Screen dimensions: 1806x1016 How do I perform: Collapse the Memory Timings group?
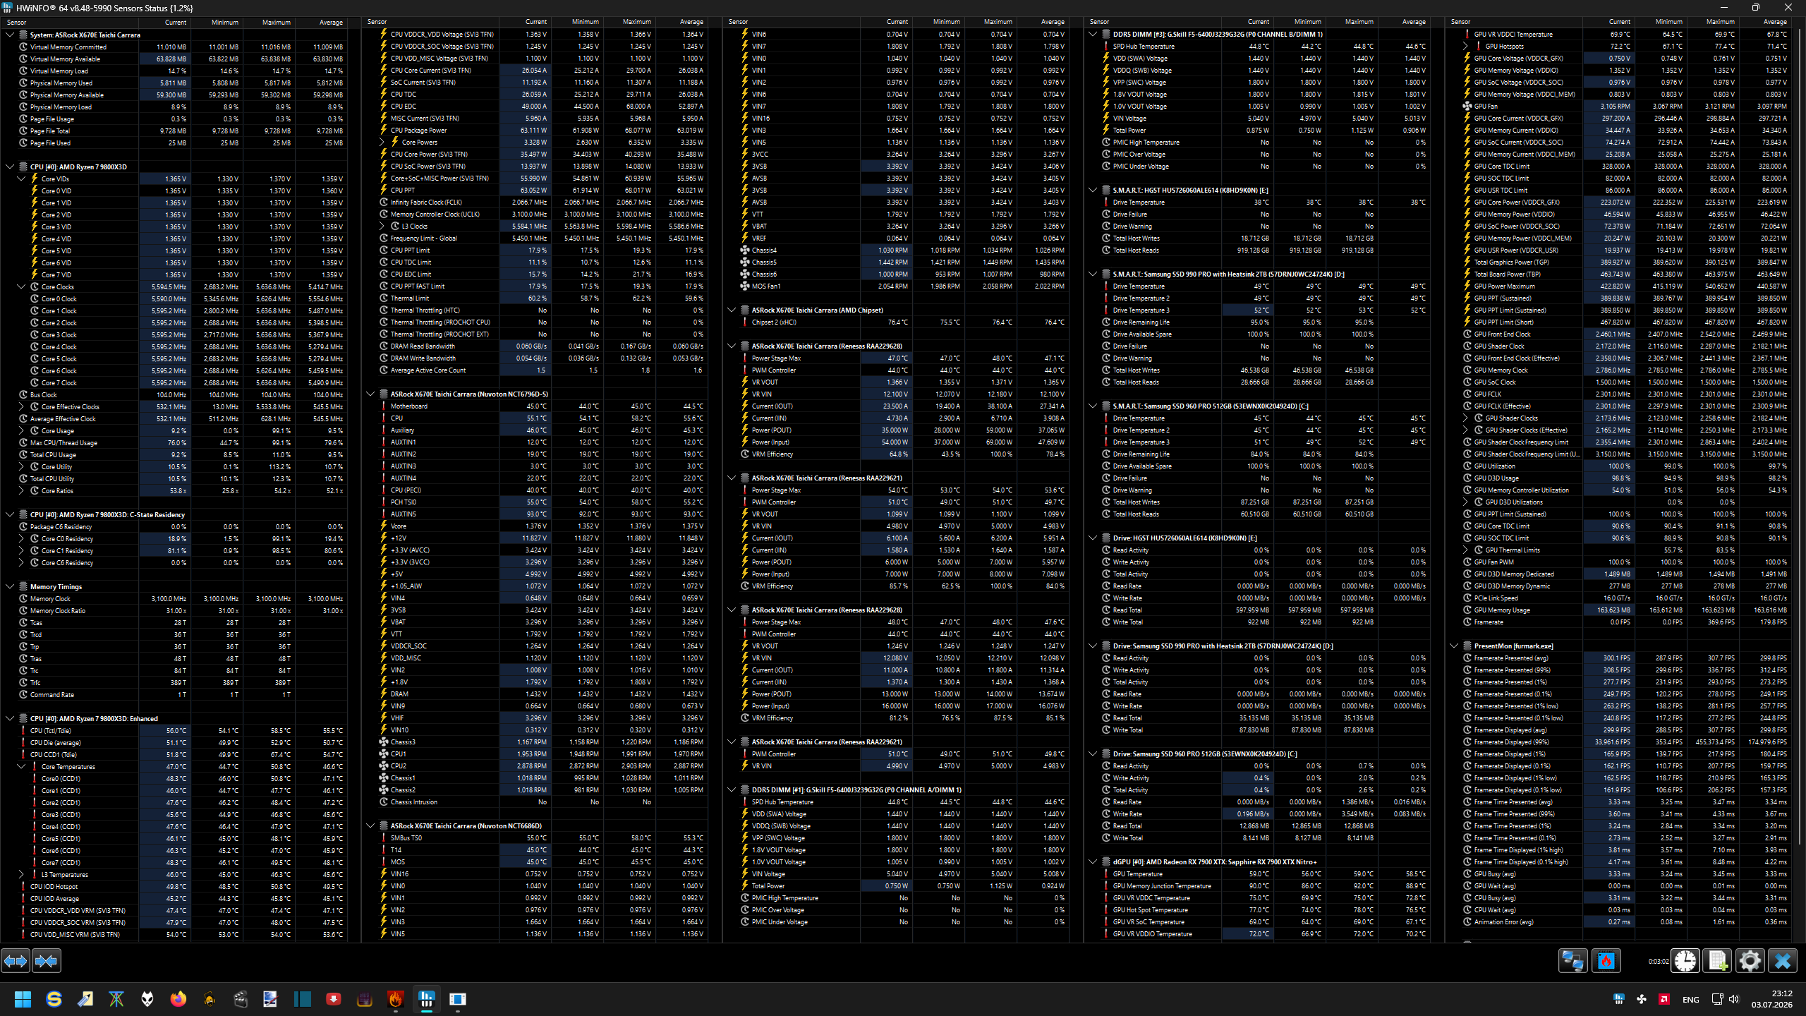tap(10, 587)
